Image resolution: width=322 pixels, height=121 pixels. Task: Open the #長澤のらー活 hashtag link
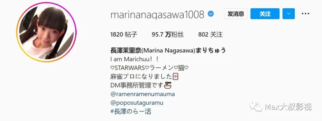coord(131,111)
